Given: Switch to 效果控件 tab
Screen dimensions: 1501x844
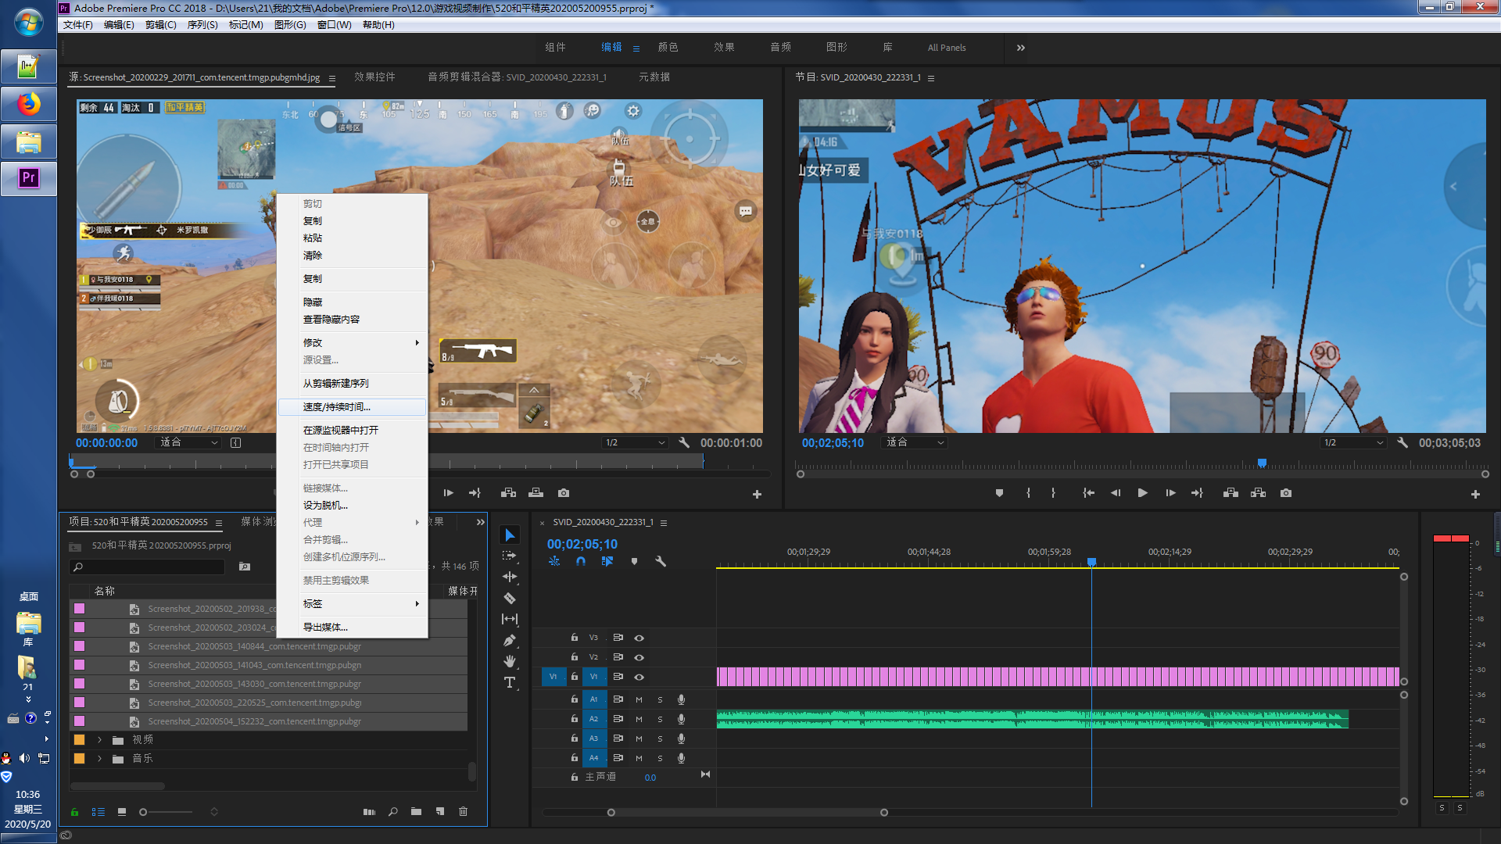Looking at the screenshot, I should pyautogui.click(x=374, y=77).
